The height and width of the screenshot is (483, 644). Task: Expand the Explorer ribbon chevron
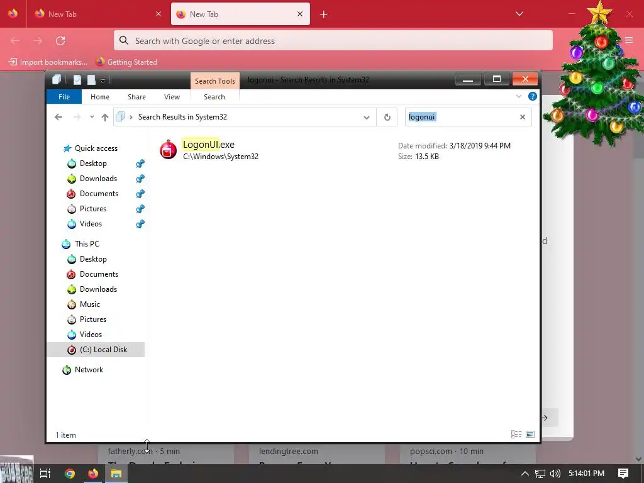[519, 96]
